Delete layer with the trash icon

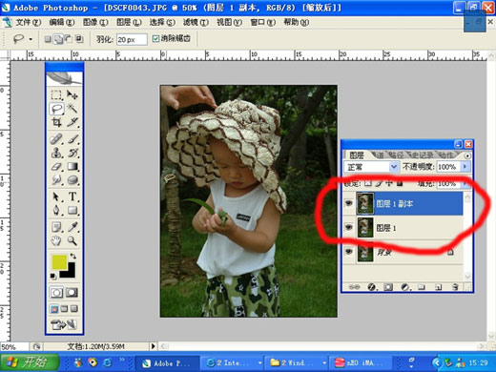pos(455,287)
